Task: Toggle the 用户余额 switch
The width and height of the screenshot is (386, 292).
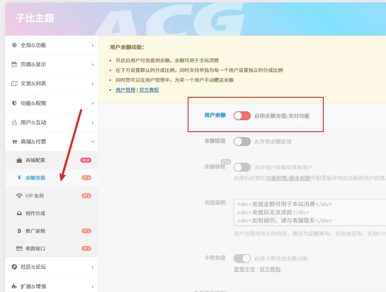Action: coord(242,116)
